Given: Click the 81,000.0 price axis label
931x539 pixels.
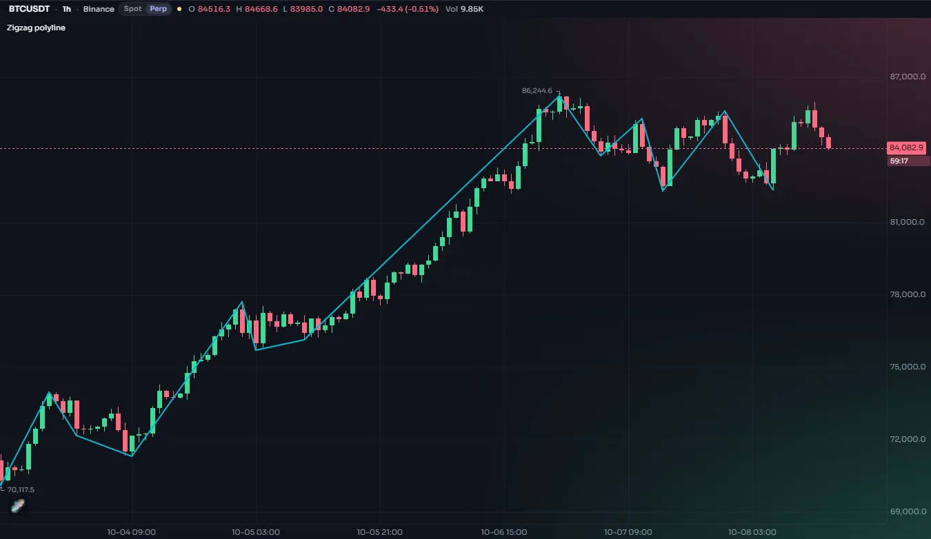Looking at the screenshot, I should pos(907,222).
